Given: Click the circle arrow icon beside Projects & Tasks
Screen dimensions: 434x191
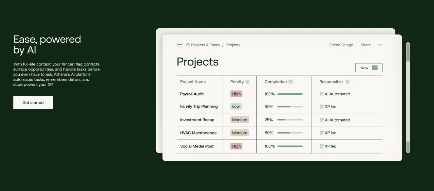Looking at the screenshot, I should 188,45.
